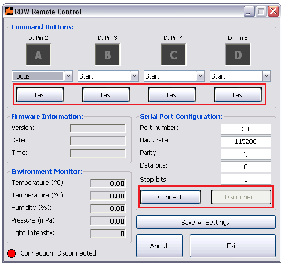284x266 pixels.
Task: Click the 'D. Pin 4' label
Action: (x=173, y=38)
